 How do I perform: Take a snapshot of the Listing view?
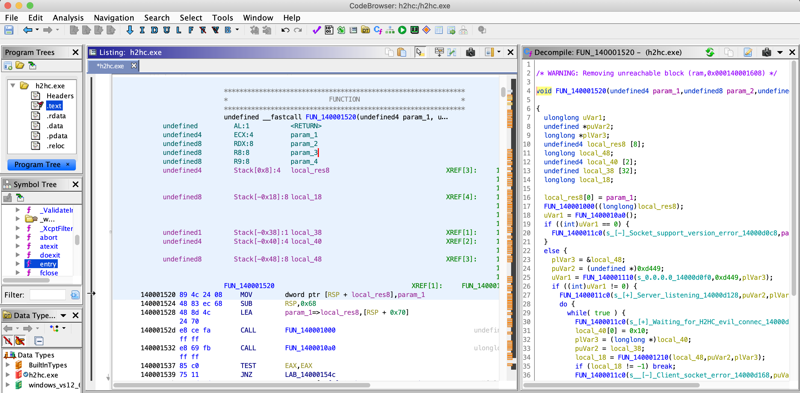[x=470, y=52]
